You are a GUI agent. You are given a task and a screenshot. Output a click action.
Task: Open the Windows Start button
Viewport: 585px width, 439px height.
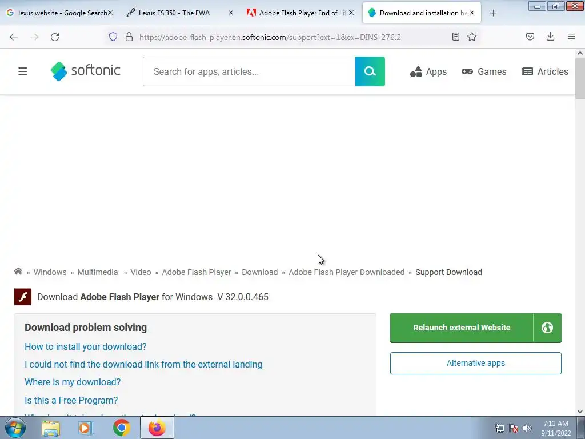coord(15,428)
